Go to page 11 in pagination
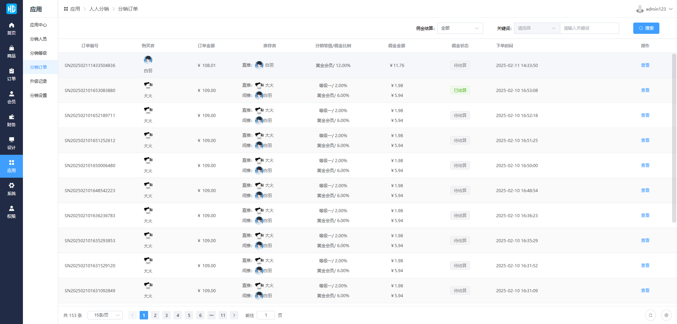 (223, 315)
